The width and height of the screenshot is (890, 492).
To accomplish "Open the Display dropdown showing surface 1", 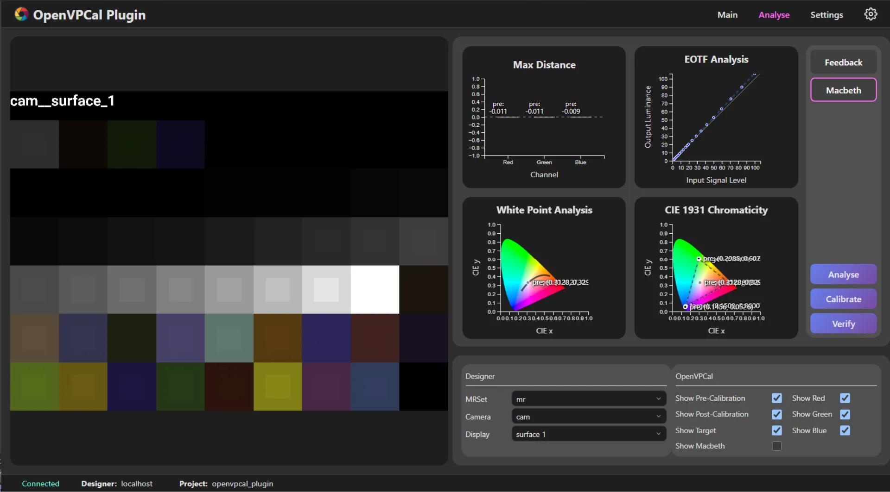I will click(588, 433).
